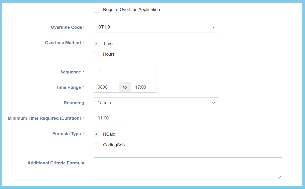The width and height of the screenshot is (305, 189).
Task: Click the Time Range start field showing 0800
Action: (x=106, y=87)
